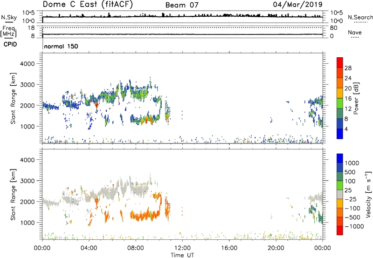Screen dimensions: 373x258
Task: Click the grey velocity echoes near 00:00 at 2000 km
Action: 50,203
